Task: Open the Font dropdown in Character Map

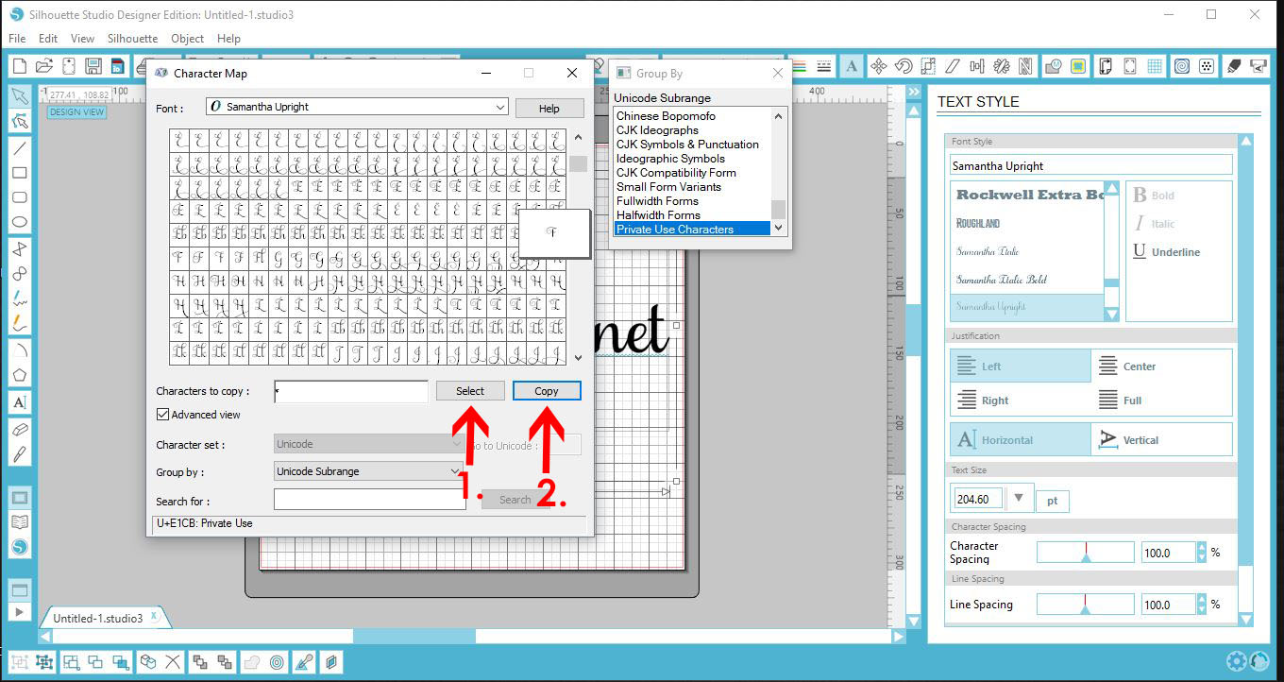Action: [x=357, y=107]
